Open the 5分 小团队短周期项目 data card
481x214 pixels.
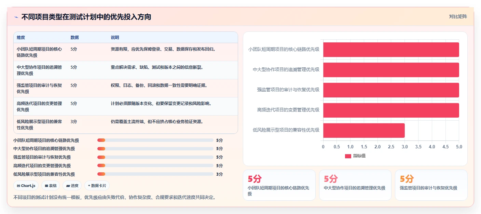[279, 185]
